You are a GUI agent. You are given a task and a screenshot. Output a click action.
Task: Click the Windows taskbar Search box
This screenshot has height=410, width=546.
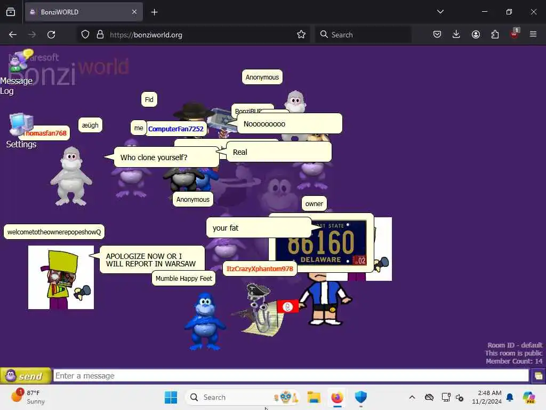tap(243, 397)
